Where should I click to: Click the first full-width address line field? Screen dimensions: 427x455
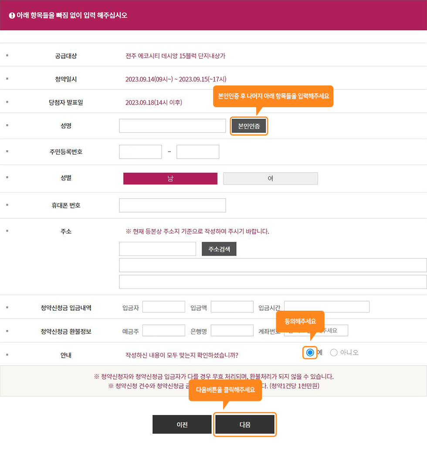(x=273, y=265)
